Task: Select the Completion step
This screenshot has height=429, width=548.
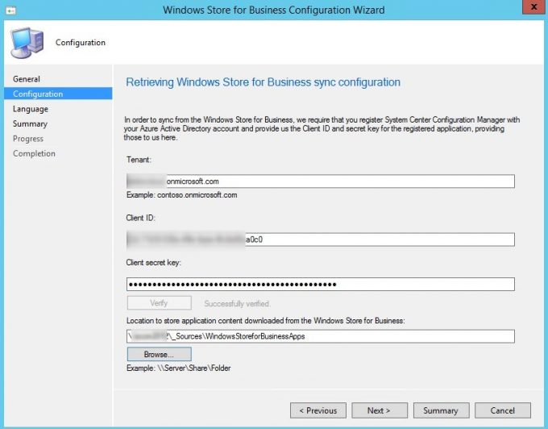Action: pos(34,153)
